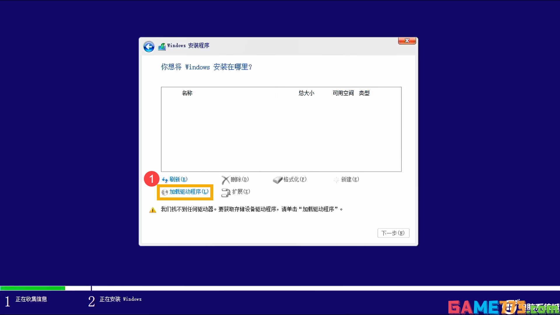The height and width of the screenshot is (315, 560).
Task: Click the Windows setup title icon
Action: [162, 46]
